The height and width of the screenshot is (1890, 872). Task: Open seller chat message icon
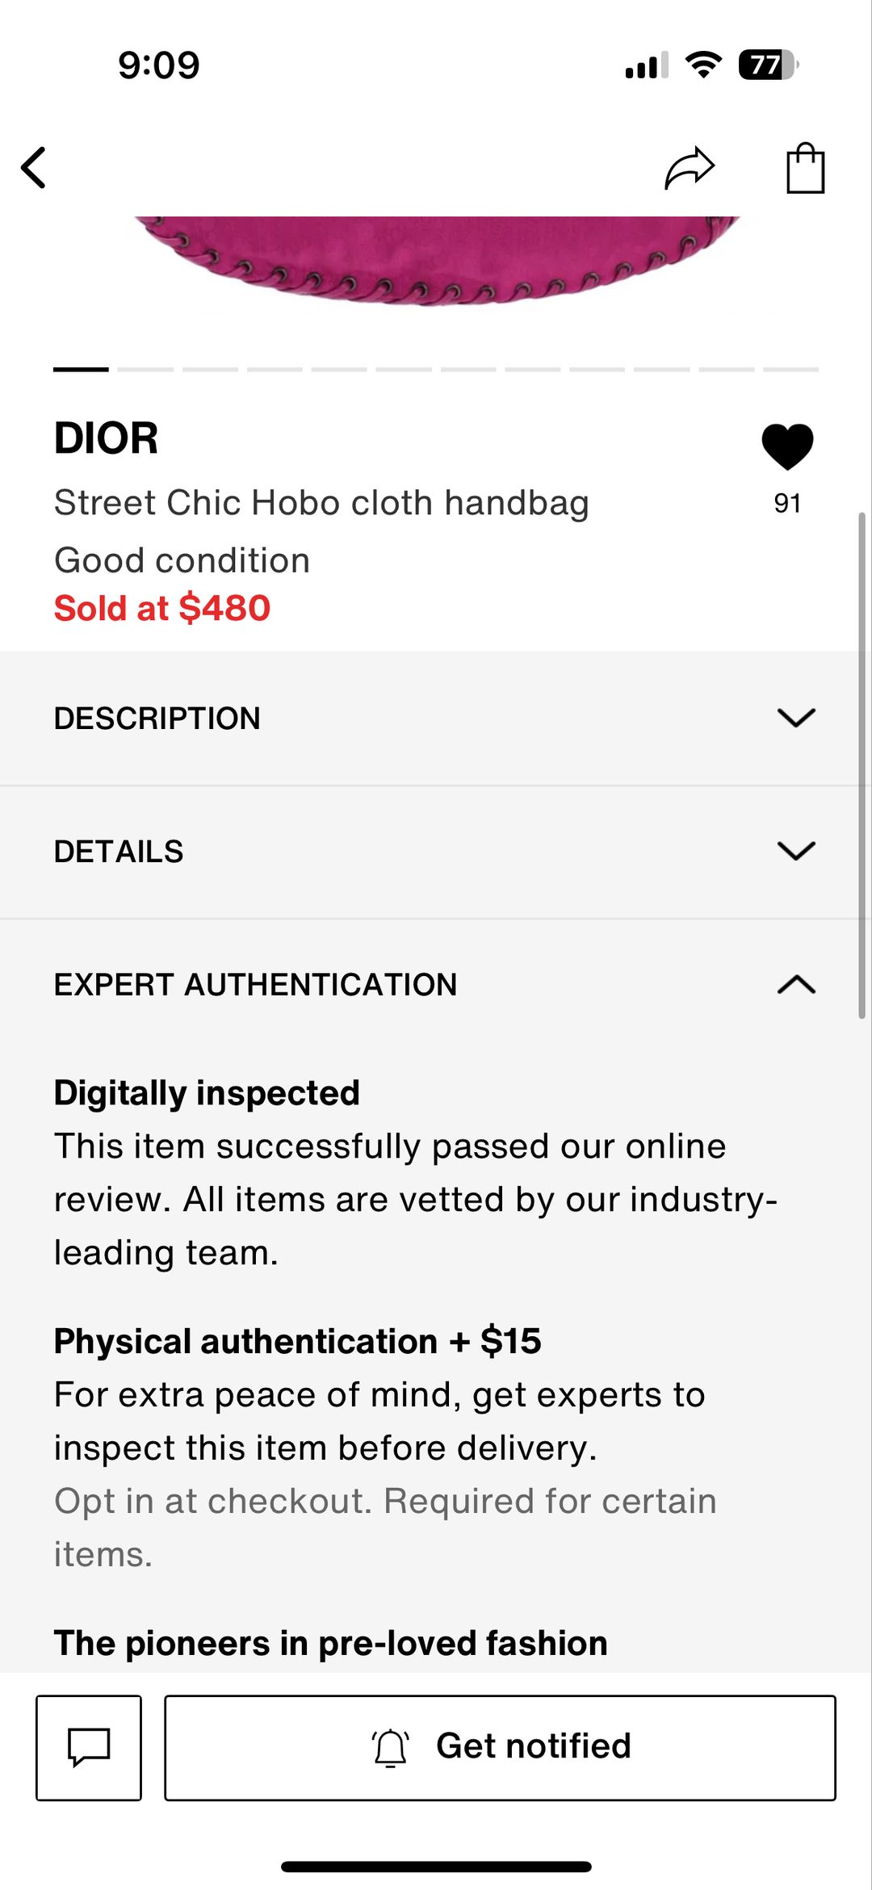click(89, 1747)
